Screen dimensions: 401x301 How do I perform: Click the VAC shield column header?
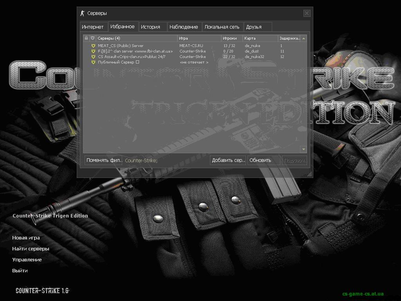point(93,38)
